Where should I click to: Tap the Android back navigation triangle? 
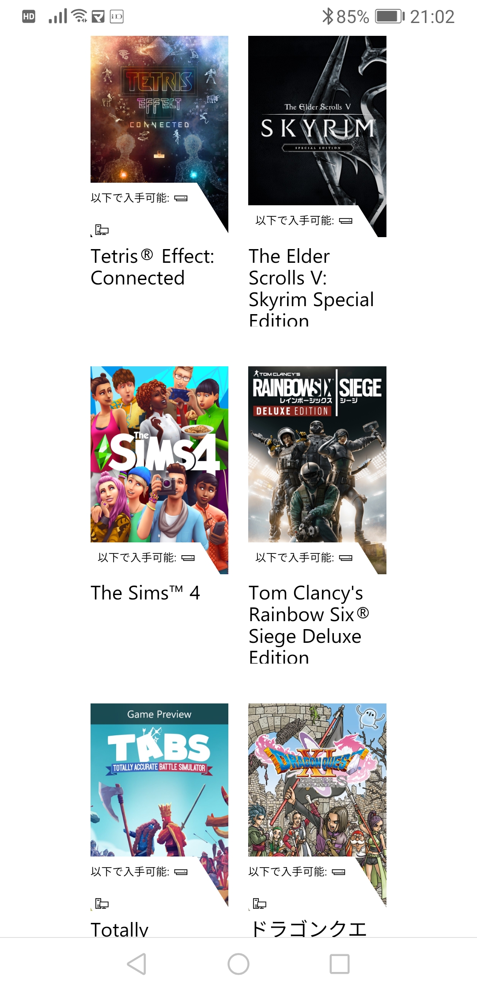click(136, 964)
